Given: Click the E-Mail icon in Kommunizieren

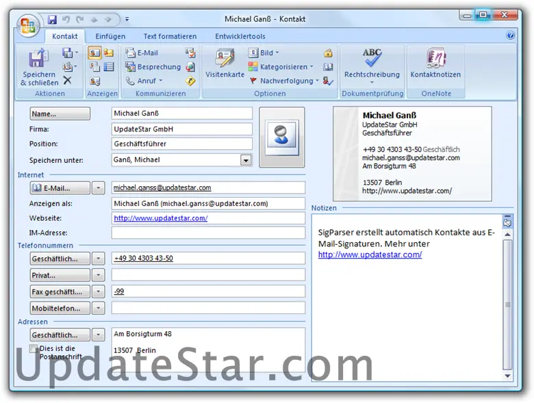Looking at the screenshot, I should [x=142, y=53].
